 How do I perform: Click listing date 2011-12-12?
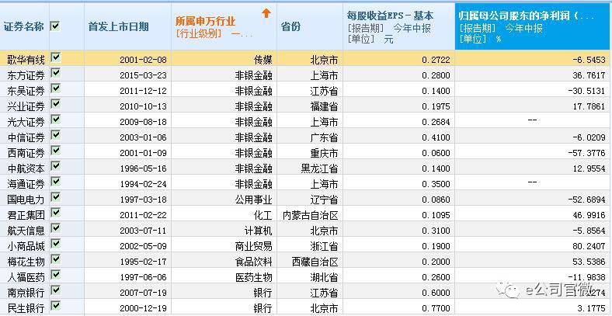[143, 91]
